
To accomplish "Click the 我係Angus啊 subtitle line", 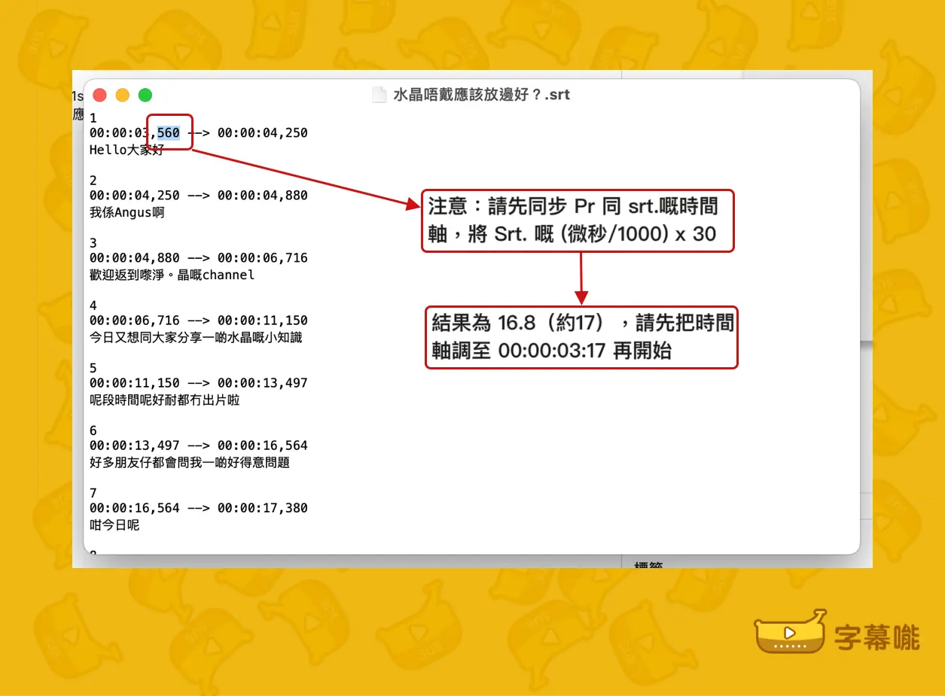I will point(127,212).
